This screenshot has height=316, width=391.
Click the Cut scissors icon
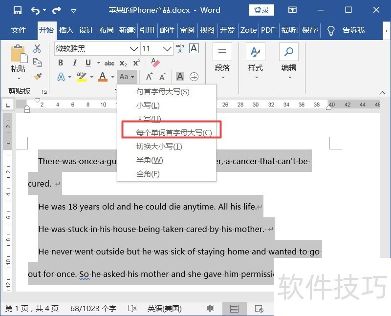[37, 49]
